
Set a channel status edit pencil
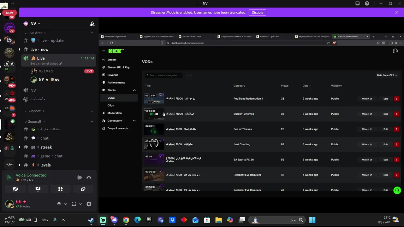tap(61, 64)
